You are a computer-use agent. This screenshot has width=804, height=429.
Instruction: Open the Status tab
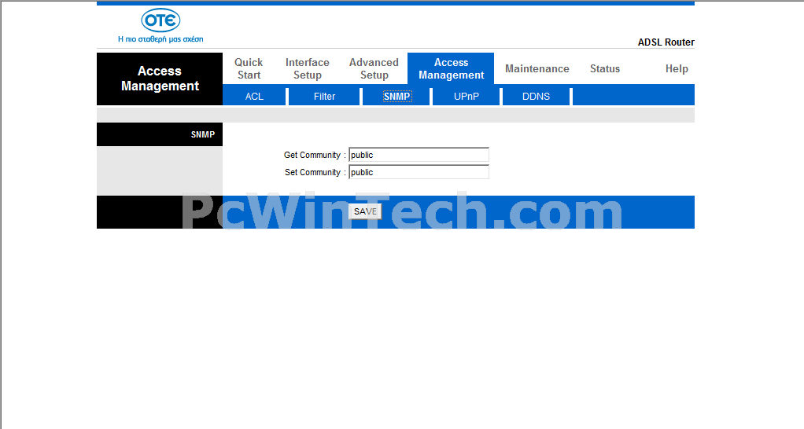[x=604, y=68]
